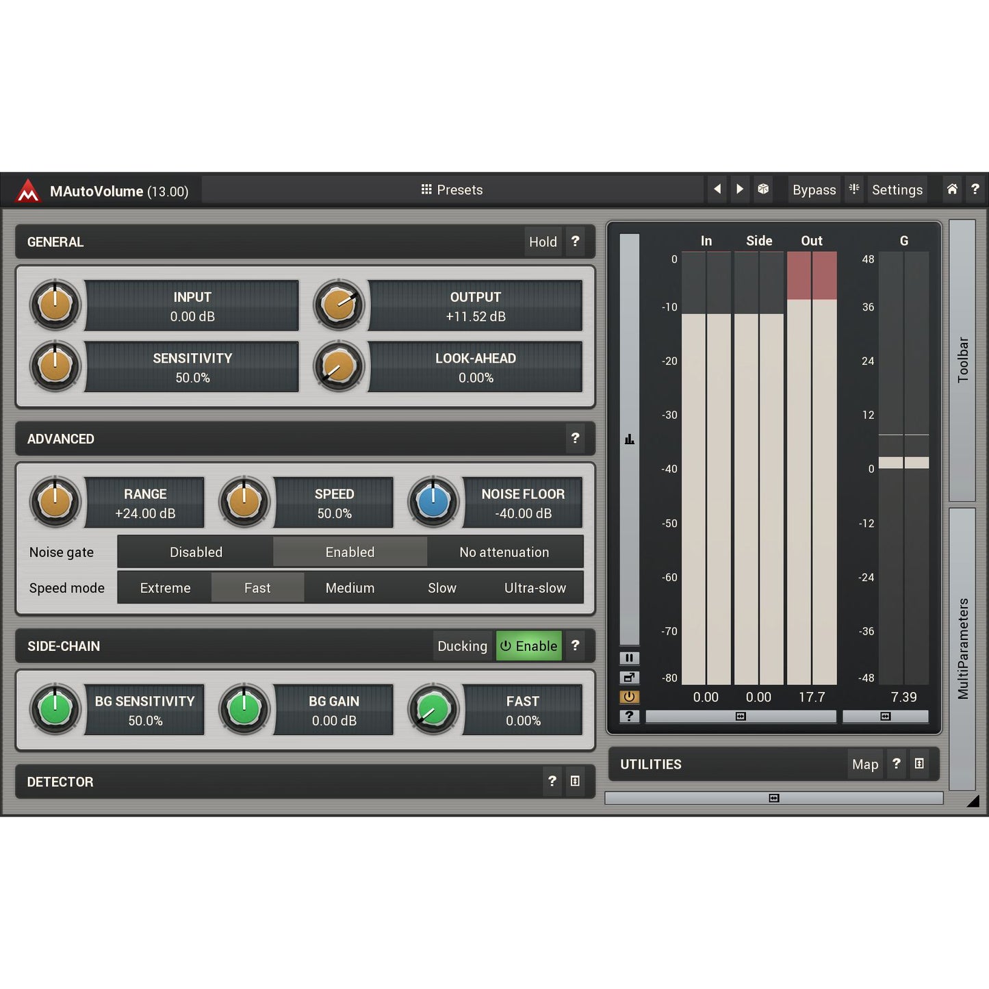Screen dimensions: 989x989
Task: Set Noise gate to No attenuation
Action: pos(505,552)
